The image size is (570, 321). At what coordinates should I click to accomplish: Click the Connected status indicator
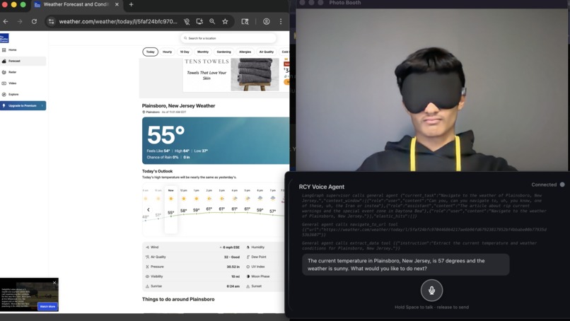pyautogui.click(x=548, y=185)
